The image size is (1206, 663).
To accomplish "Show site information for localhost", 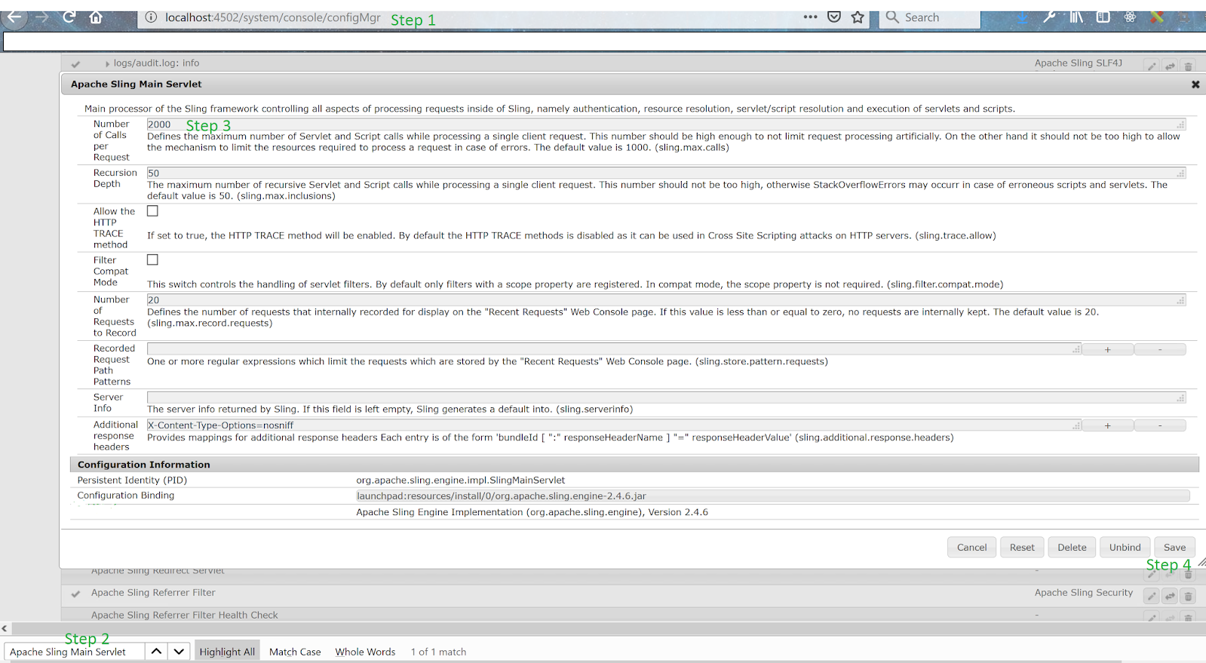I will point(151,17).
